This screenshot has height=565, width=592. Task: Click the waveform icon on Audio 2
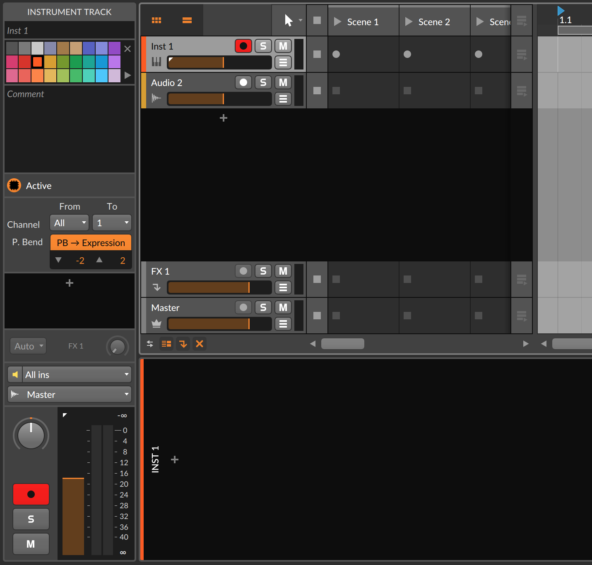(156, 98)
